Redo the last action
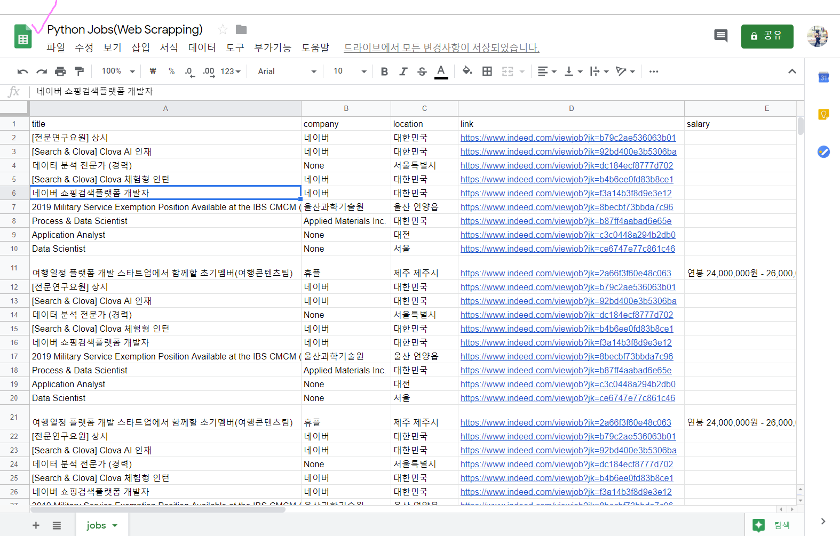 [42, 71]
